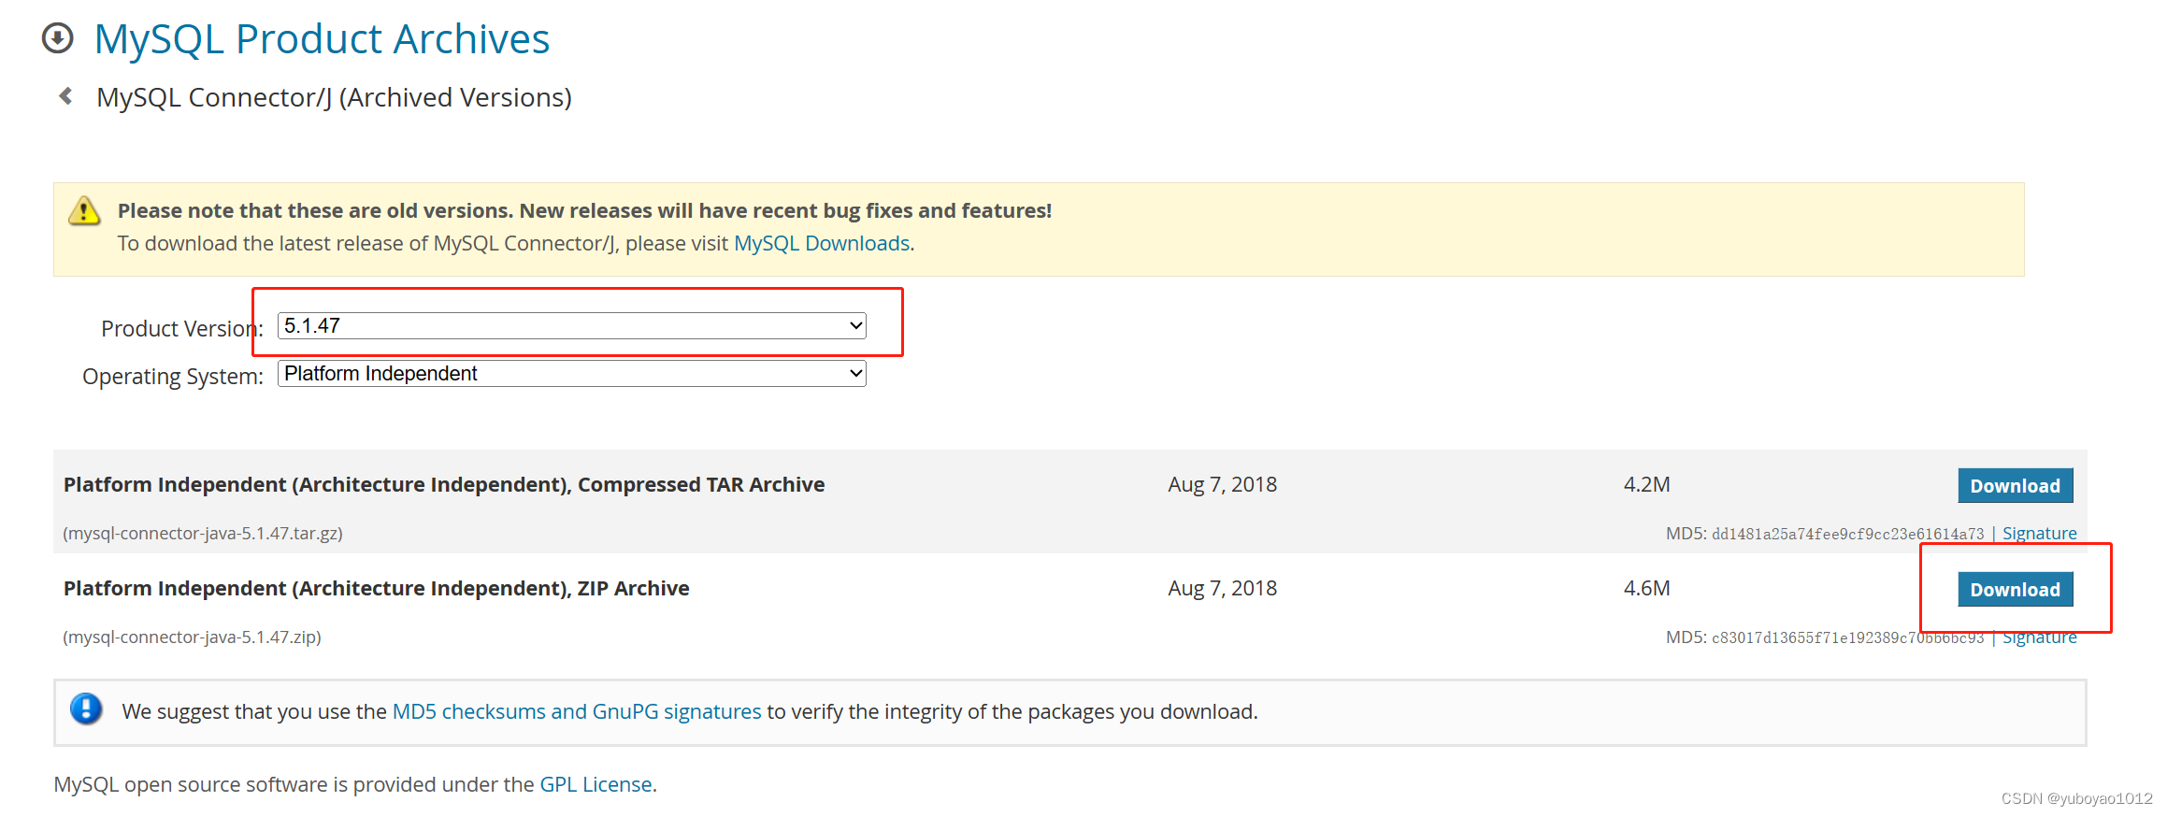
Task: Open the Signature link for the zip file
Action: tap(2039, 637)
